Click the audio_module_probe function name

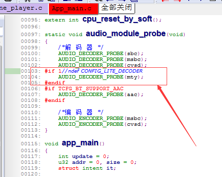point(126,34)
